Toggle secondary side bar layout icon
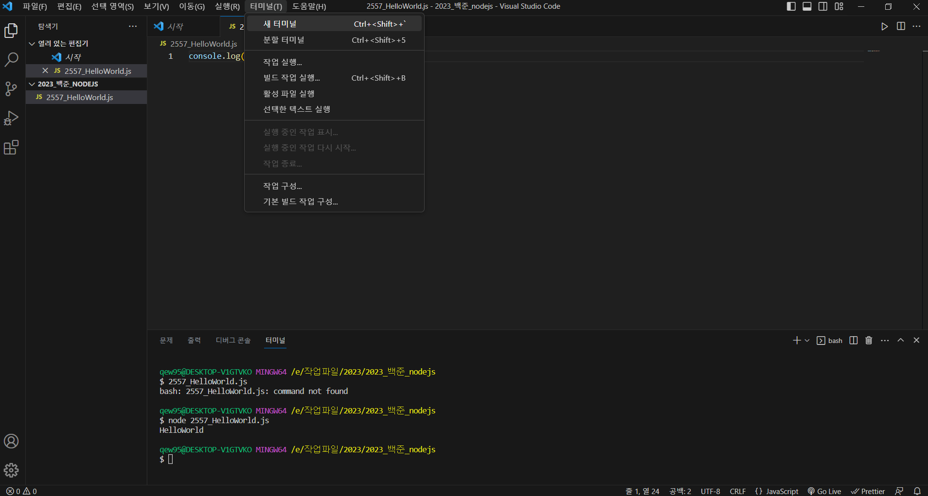The width and height of the screenshot is (928, 496). tap(823, 6)
